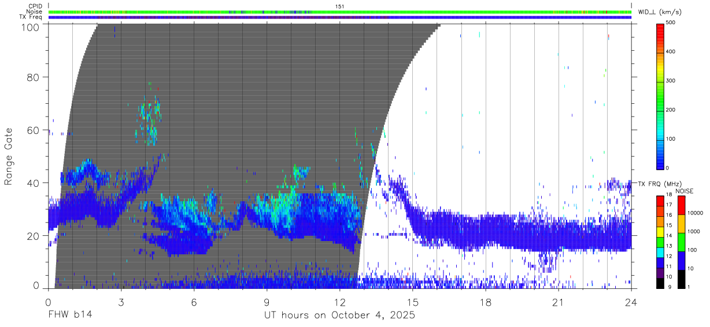Pick the red 17–18 MHz swatch in TX FRQ legend

point(660,201)
